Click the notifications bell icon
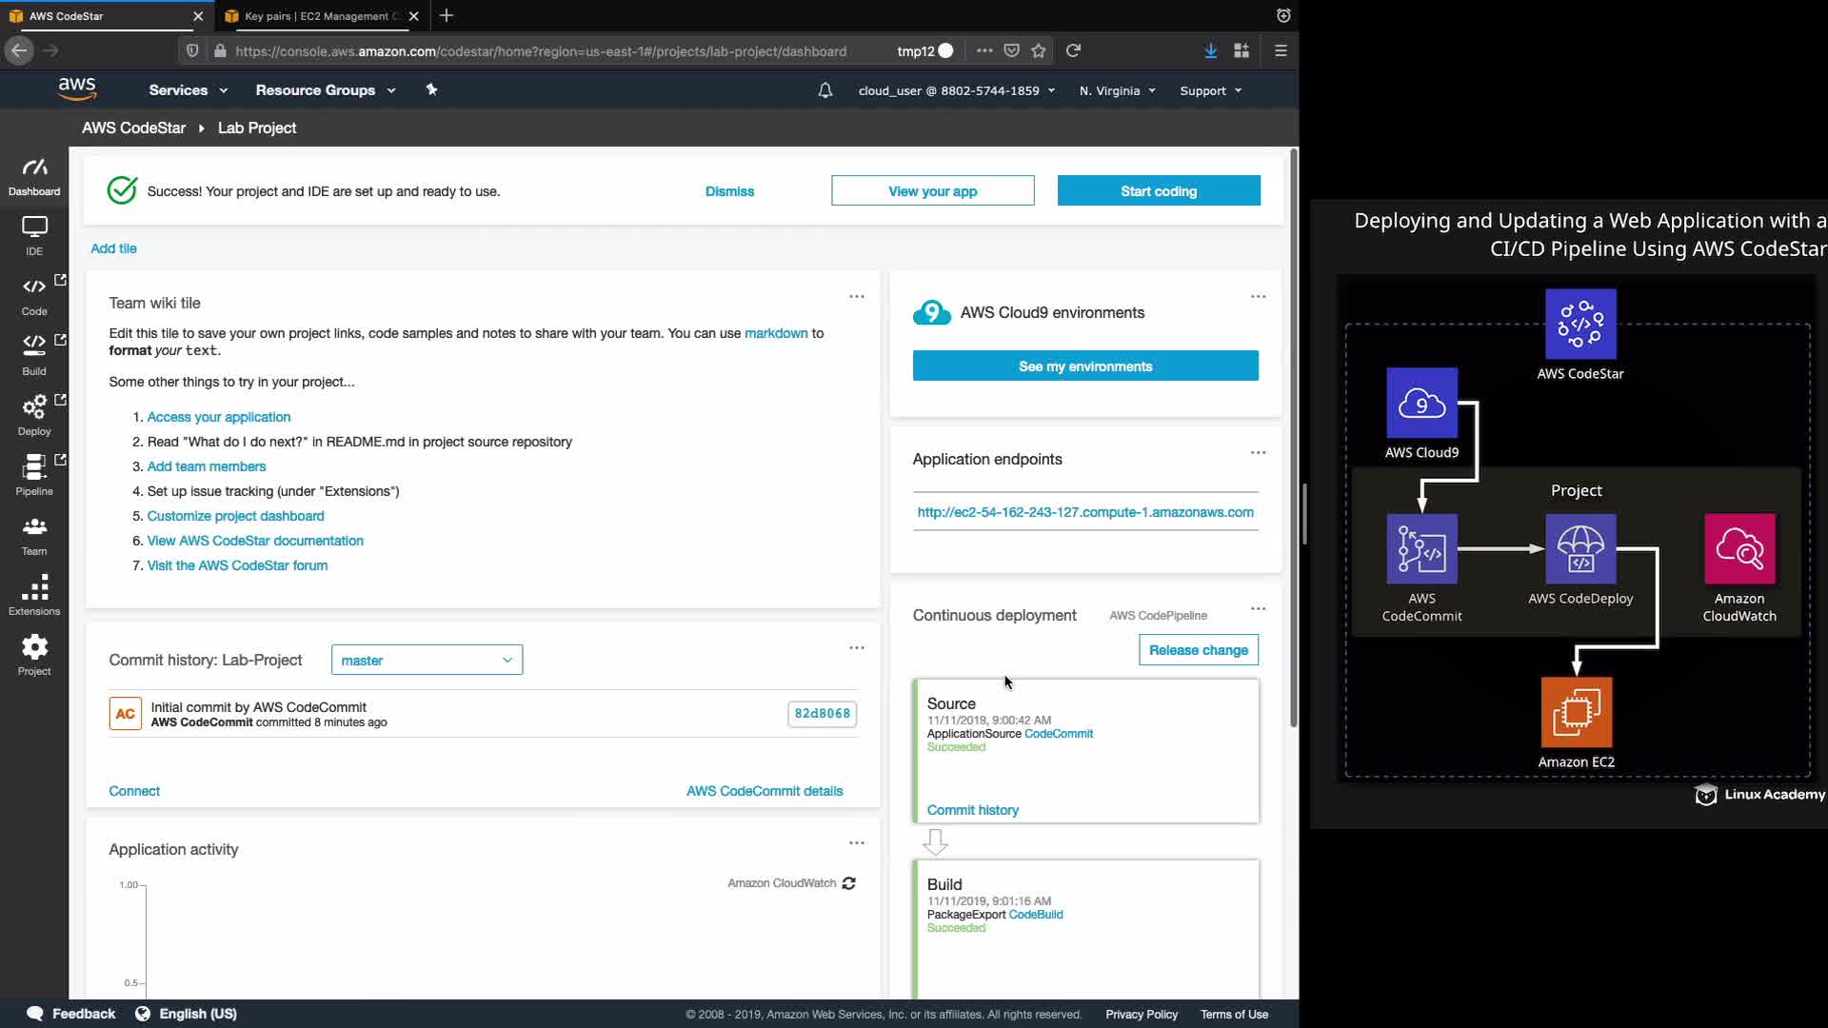 [x=825, y=90]
